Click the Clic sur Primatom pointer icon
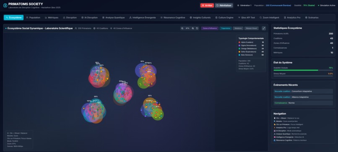The height and width of the screenshot is (152, 338). 274,124
